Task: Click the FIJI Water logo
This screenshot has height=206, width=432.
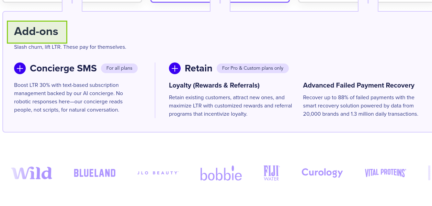Action: (x=271, y=173)
